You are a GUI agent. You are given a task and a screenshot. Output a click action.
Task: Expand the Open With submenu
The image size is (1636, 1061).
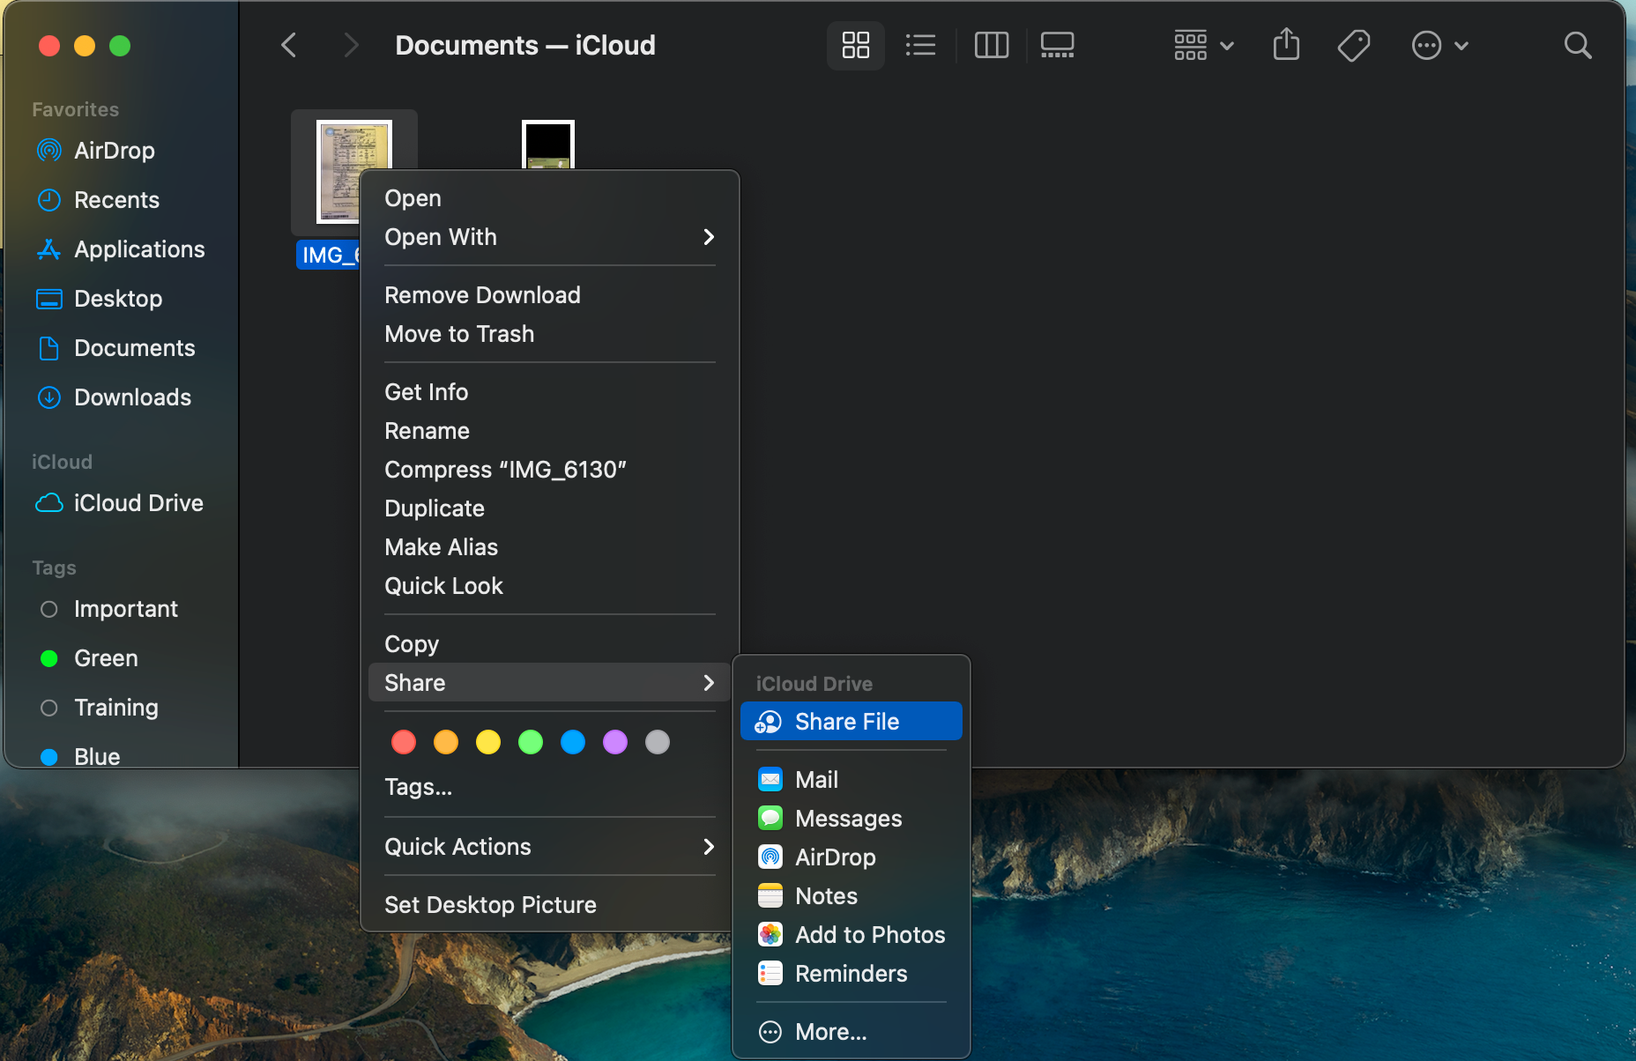(549, 237)
